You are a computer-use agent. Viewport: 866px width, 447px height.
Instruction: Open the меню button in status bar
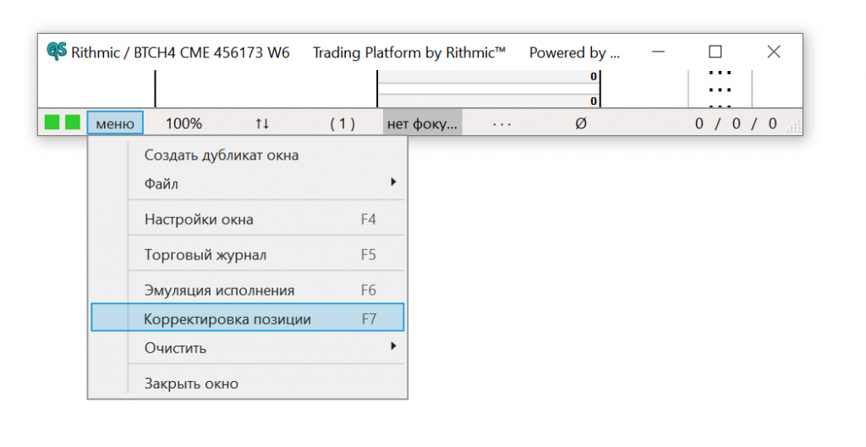[115, 123]
